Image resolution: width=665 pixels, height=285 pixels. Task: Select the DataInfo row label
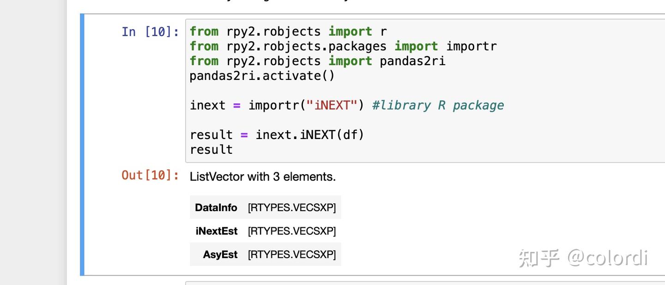(x=216, y=208)
